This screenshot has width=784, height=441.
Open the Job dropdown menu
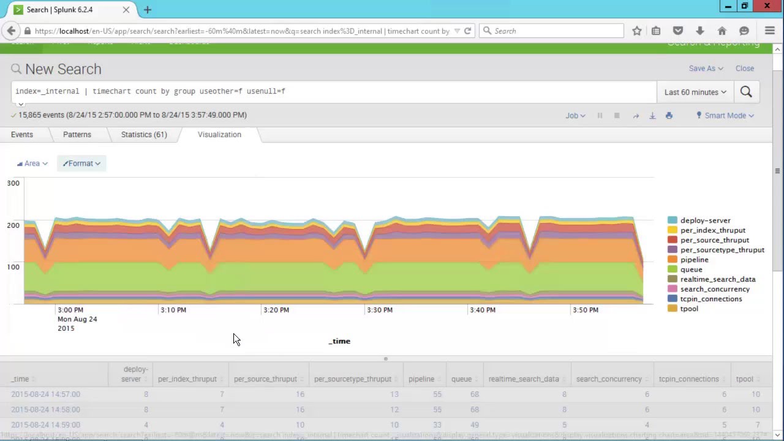575,115
